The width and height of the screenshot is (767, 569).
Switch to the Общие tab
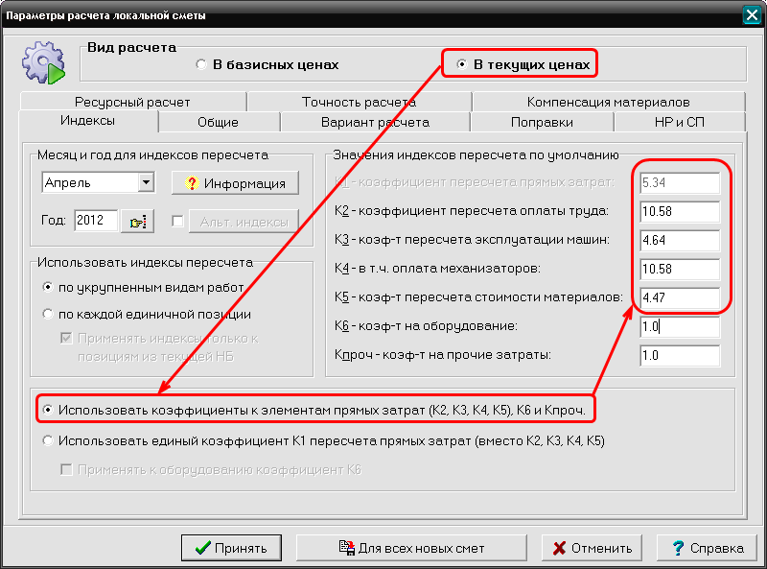pyautogui.click(x=219, y=123)
